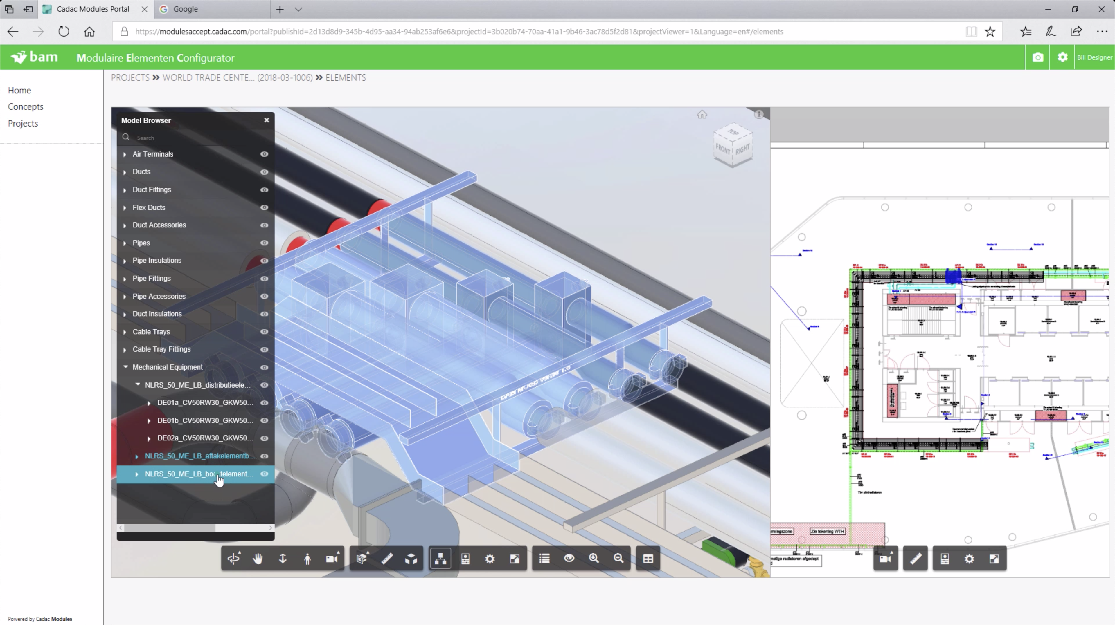Hide Air Terminals with its eye icon
Viewport: 1115px width, 625px height.
point(264,154)
